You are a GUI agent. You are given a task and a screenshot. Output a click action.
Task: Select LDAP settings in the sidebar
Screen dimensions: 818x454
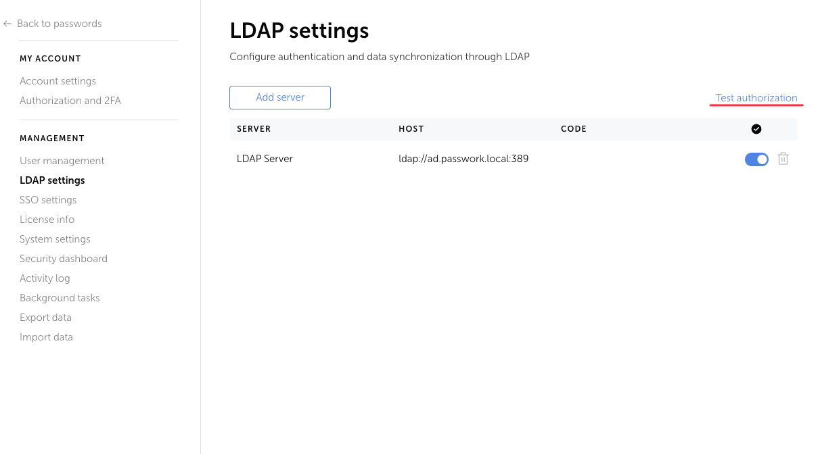tap(52, 180)
